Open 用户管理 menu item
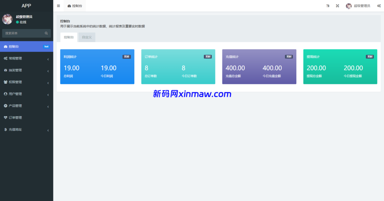 [27, 94]
